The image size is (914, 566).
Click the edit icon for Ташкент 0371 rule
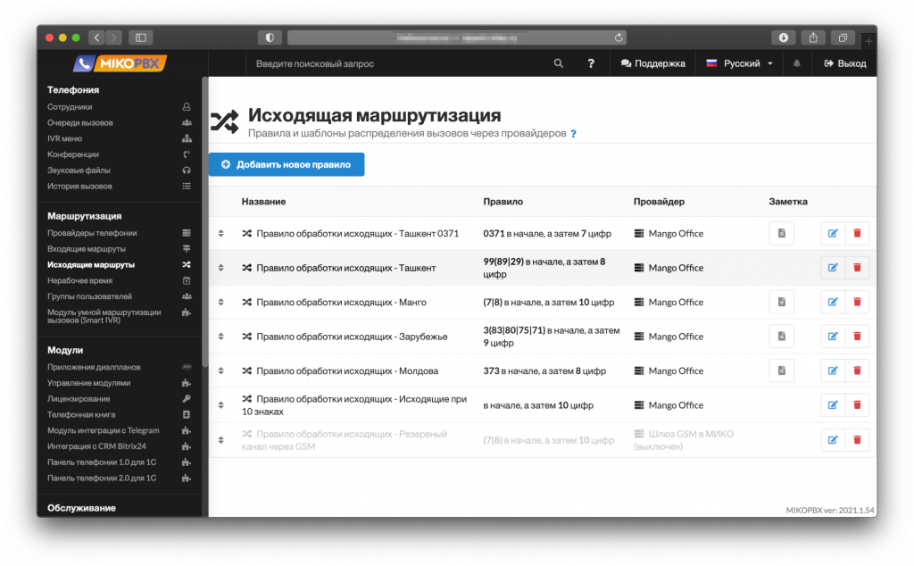(x=832, y=234)
